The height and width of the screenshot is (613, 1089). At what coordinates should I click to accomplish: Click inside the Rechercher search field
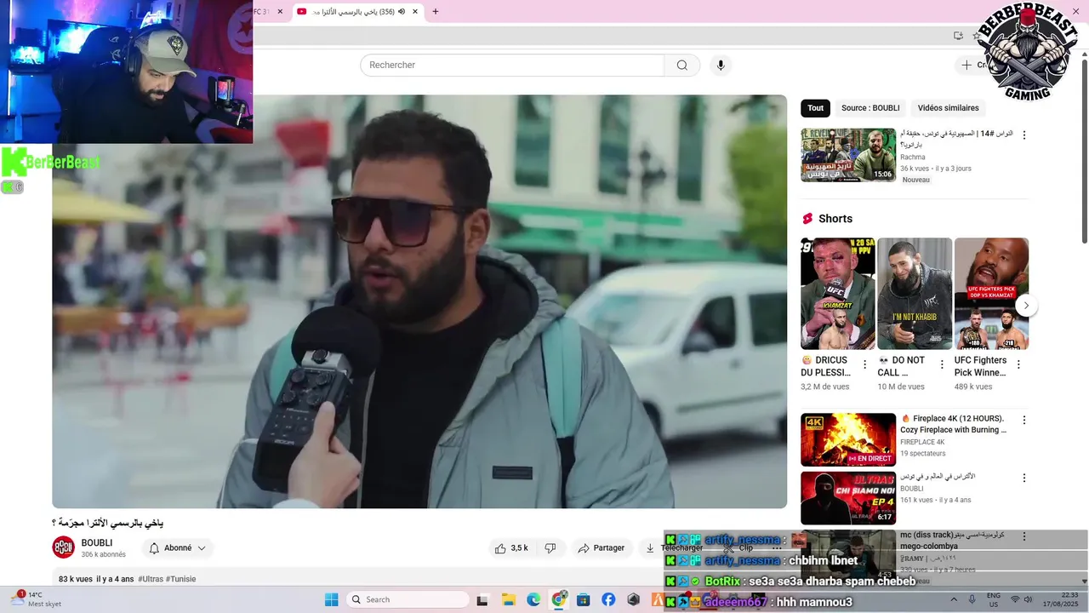pos(512,66)
